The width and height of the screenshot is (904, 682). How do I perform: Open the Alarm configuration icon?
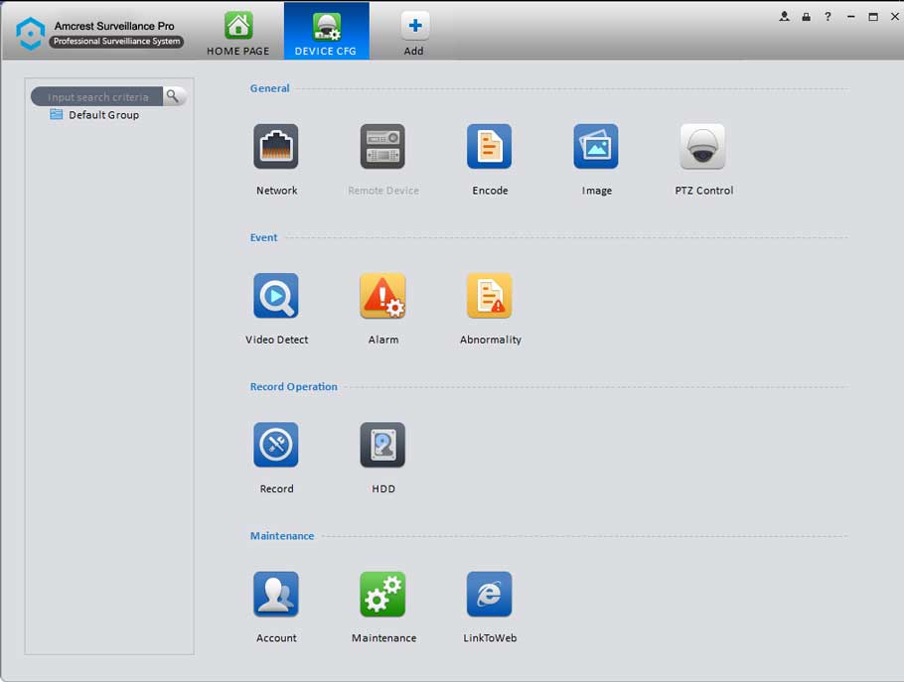coord(382,296)
